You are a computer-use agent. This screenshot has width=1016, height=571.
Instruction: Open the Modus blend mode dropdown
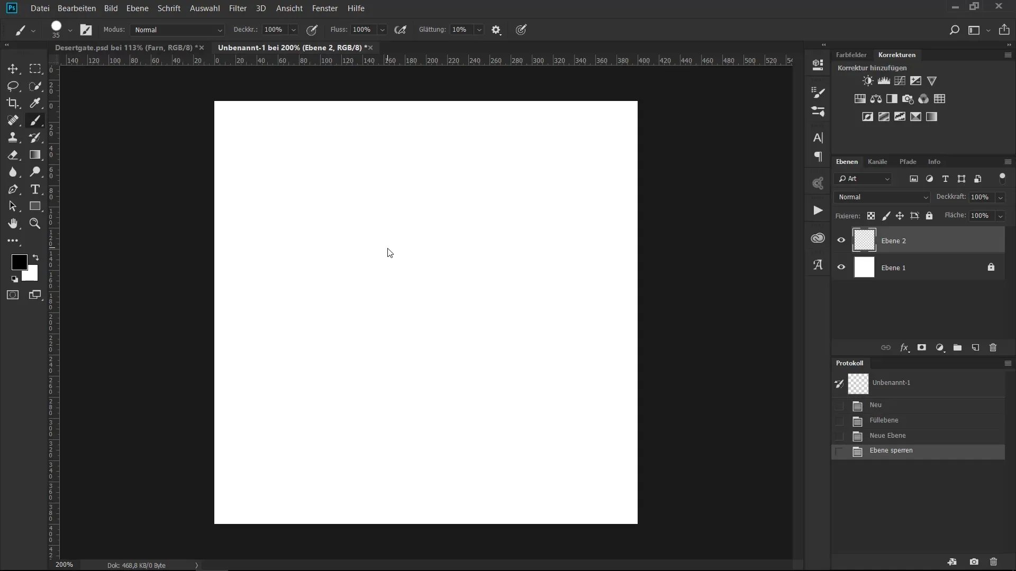click(x=177, y=30)
